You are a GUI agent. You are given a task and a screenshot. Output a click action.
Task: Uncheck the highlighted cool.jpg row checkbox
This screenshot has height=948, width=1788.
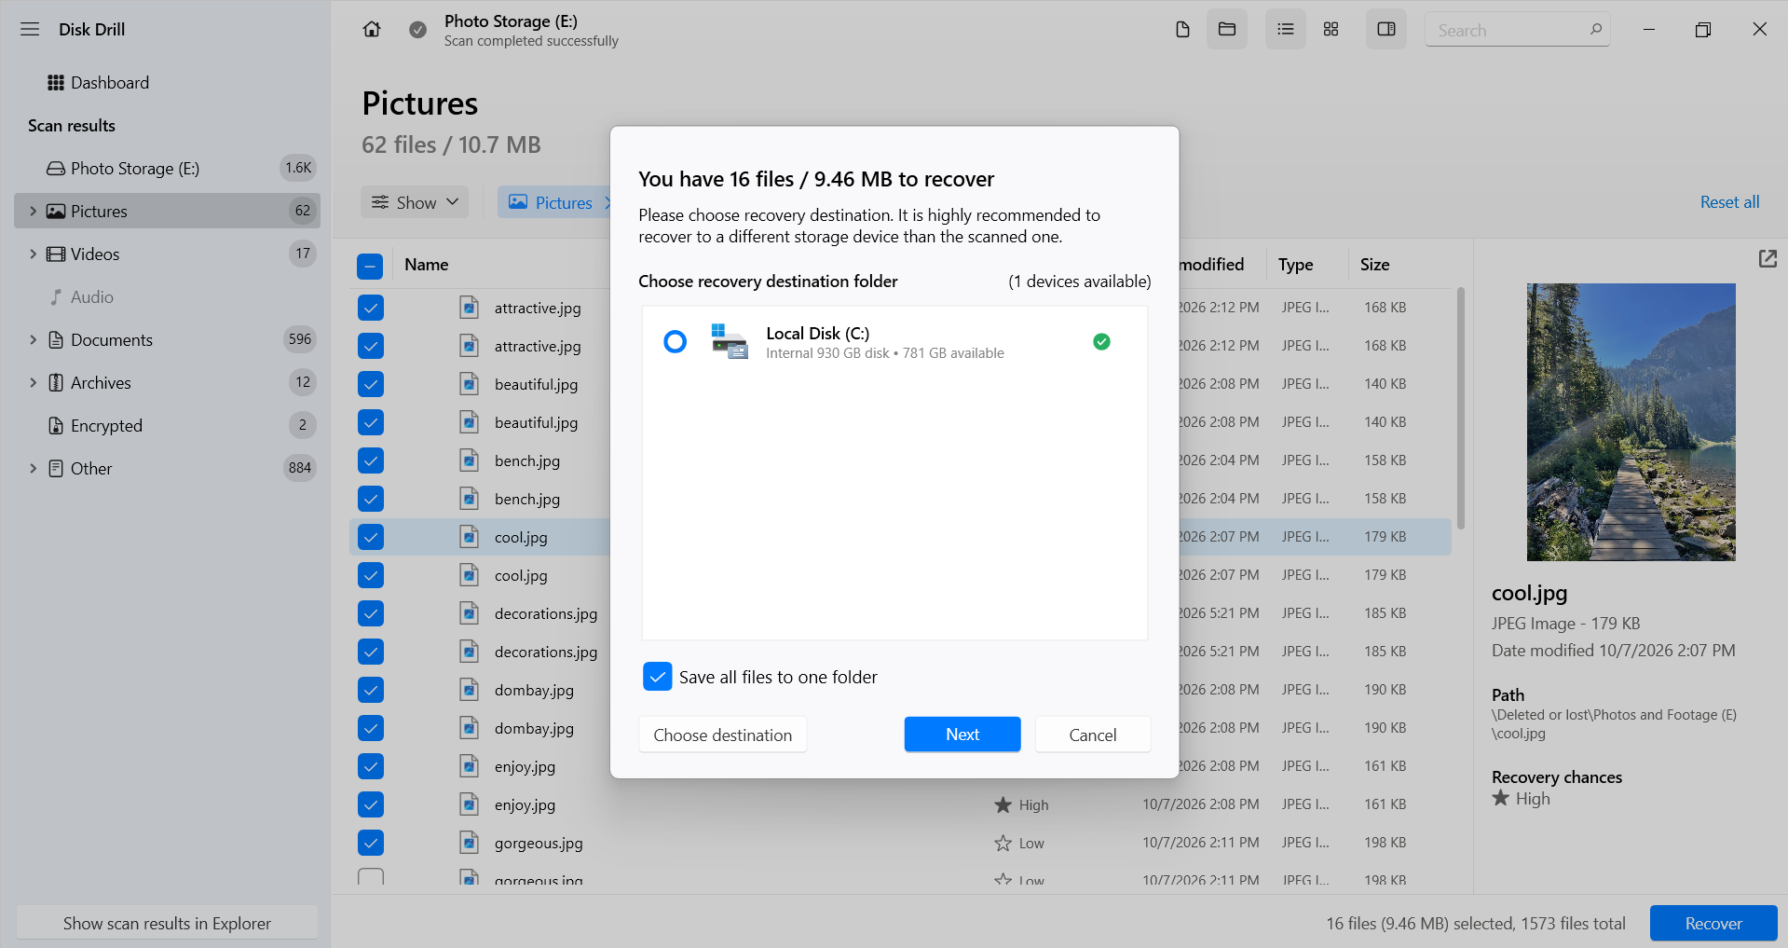click(x=371, y=537)
